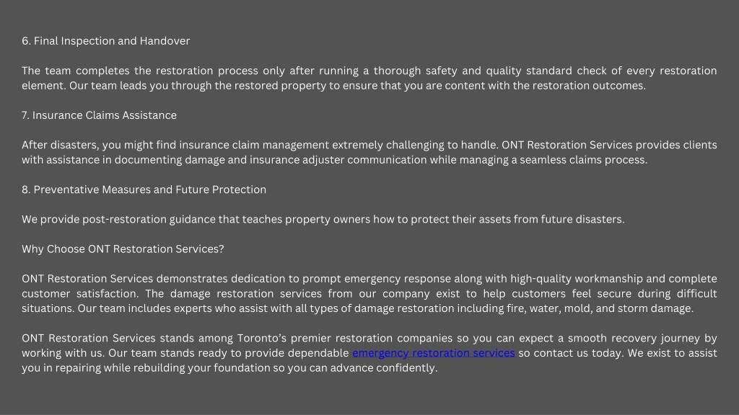Click the phrase "high-quality workmanship"
This screenshot has height=415, width=739.
(577, 279)
